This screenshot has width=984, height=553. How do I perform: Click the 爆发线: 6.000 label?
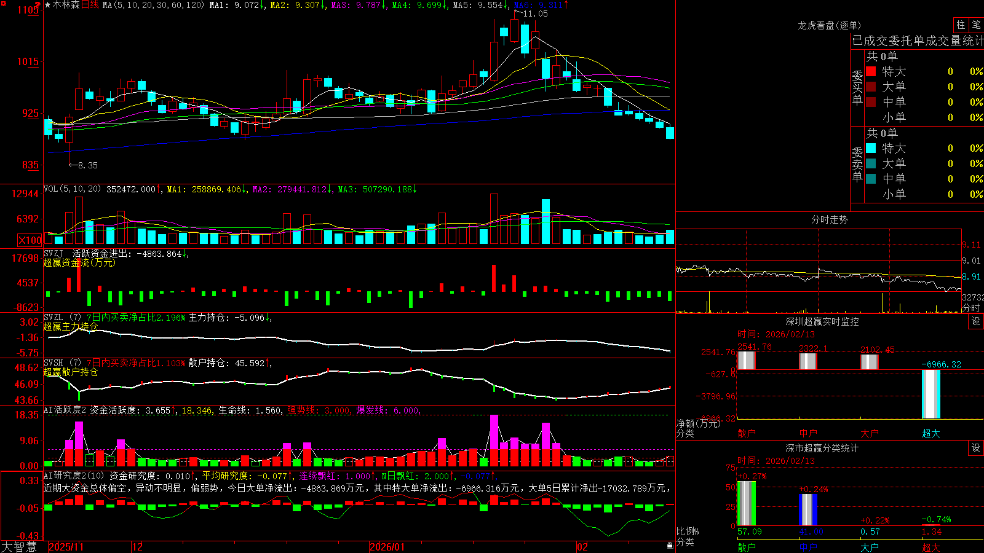click(x=387, y=410)
